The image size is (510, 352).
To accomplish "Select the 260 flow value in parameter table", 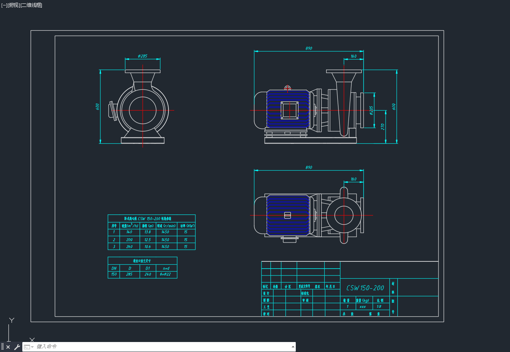I will coord(129,247).
